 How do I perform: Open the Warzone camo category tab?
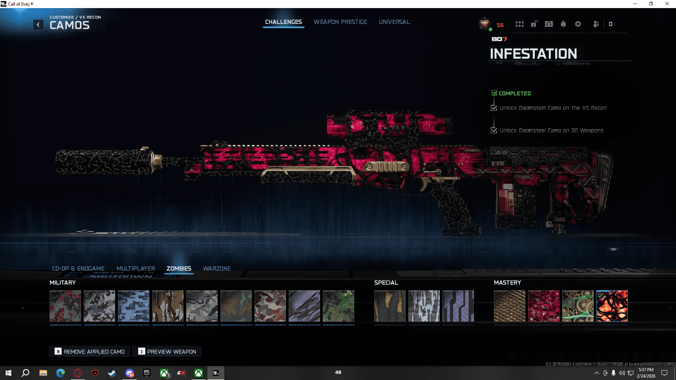pyautogui.click(x=217, y=268)
